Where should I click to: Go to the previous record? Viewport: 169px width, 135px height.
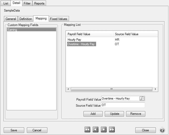click(x=96, y=129)
